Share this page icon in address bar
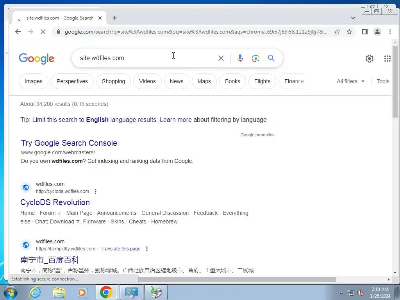Screen dimensions: 400x300 (x=337, y=32)
